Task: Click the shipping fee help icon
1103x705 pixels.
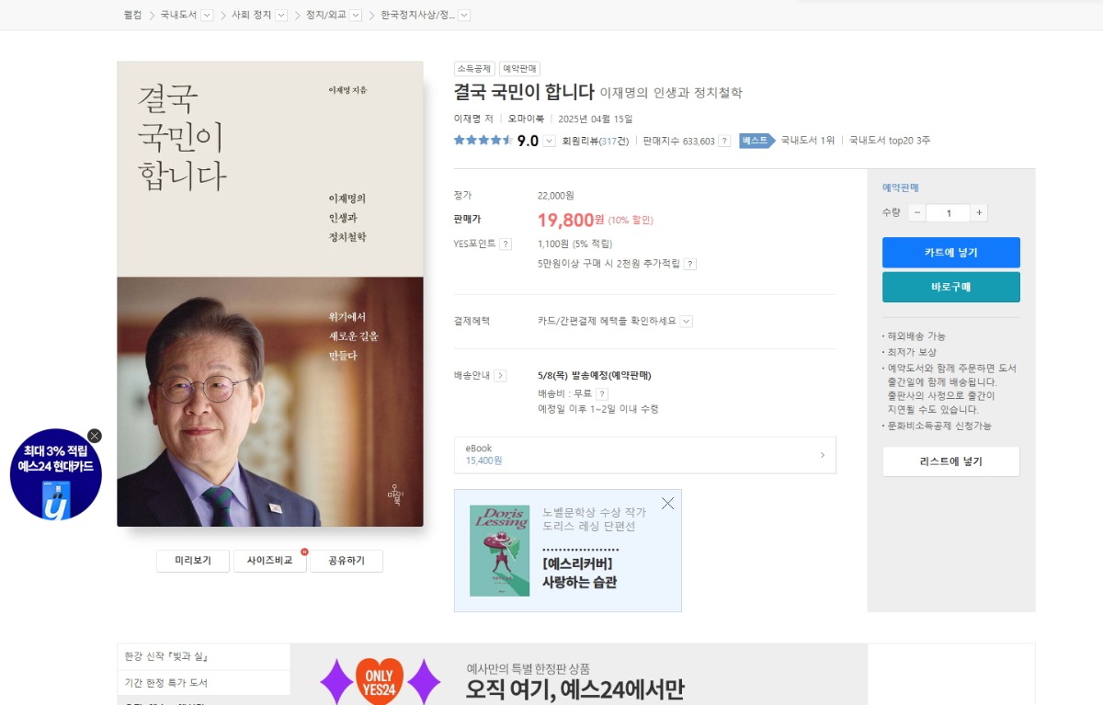Action: coord(602,393)
